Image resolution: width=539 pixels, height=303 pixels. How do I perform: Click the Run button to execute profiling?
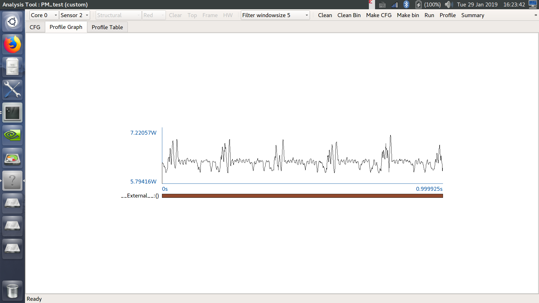point(429,15)
